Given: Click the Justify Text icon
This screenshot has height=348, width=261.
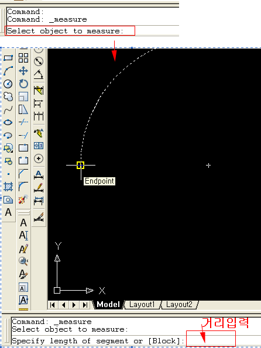Looking at the screenshot, I should (x=23, y=300).
